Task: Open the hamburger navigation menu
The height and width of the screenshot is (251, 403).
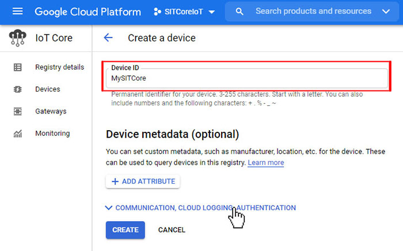Action: pos(17,12)
